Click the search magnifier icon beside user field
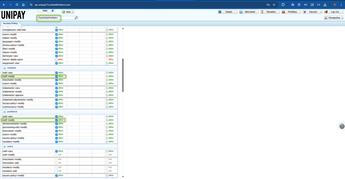The width and height of the screenshot is (345, 179). (x=76, y=18)
